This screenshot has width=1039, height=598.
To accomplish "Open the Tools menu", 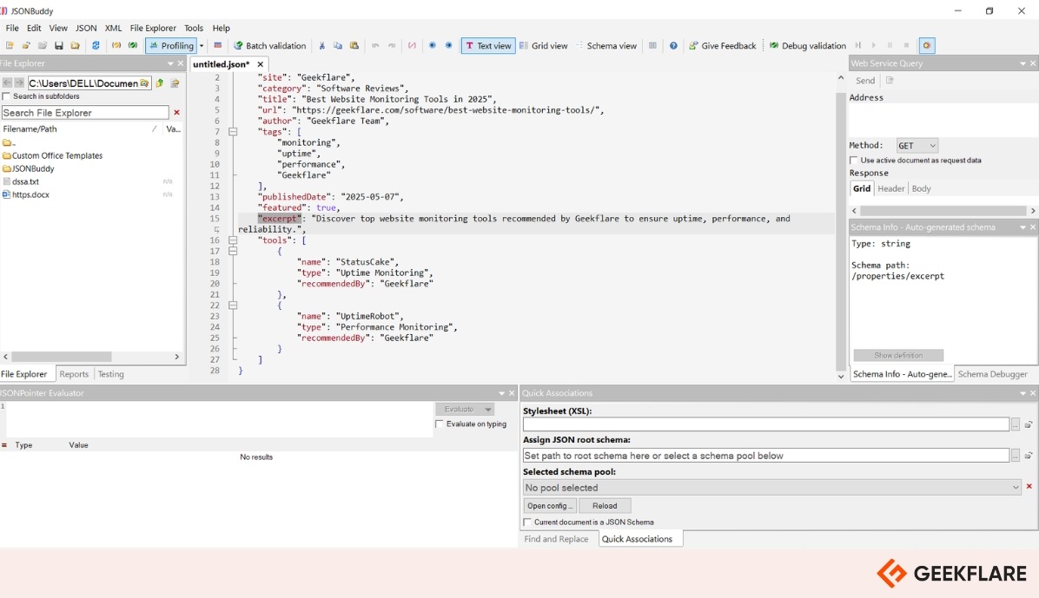I will click(x=194, y=28).
